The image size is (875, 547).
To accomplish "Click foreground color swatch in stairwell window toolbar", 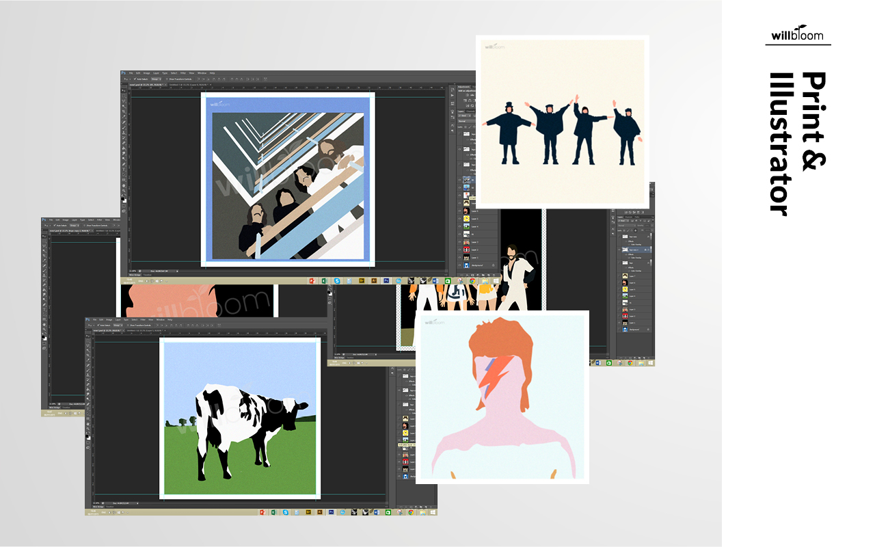I will point(122,199).
